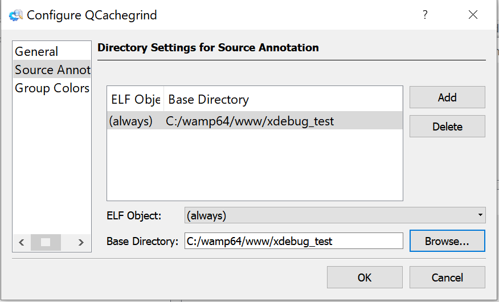The width and height of the screenshot is (499, 302).
Task: Click the help question mark button
Action: [425, 15]
